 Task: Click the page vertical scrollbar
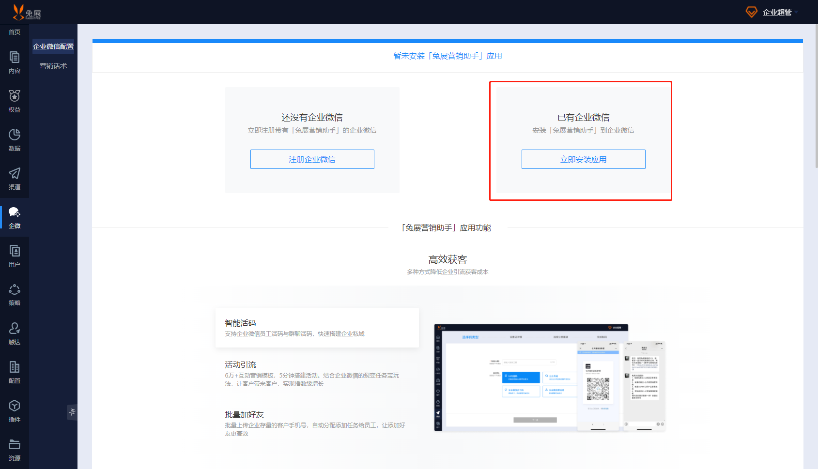pyautogui.click(x=816, y=97)
